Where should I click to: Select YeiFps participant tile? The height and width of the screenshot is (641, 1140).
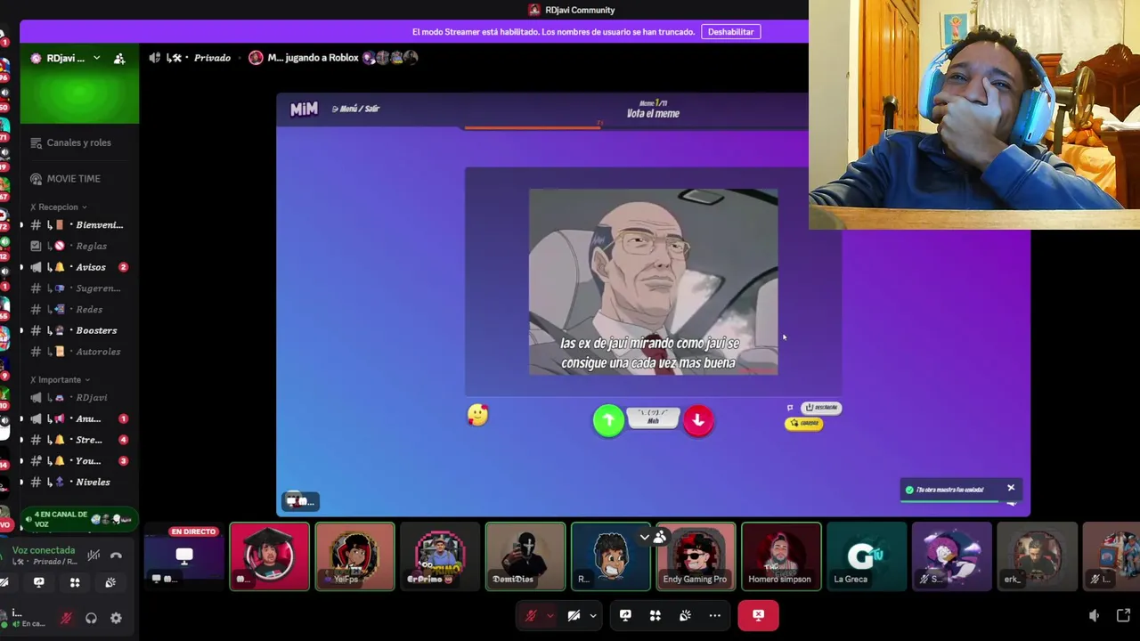[x=354, y=556]
